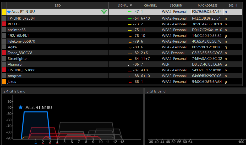Click channel 6 on the 2.4 GHz axis
Screen dimensions: 246x145
click(72, 142)
